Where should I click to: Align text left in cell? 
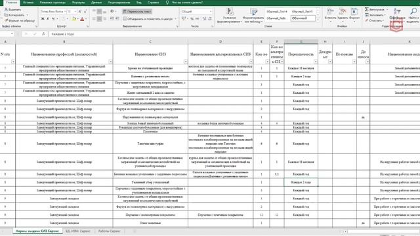click(94, 19)
